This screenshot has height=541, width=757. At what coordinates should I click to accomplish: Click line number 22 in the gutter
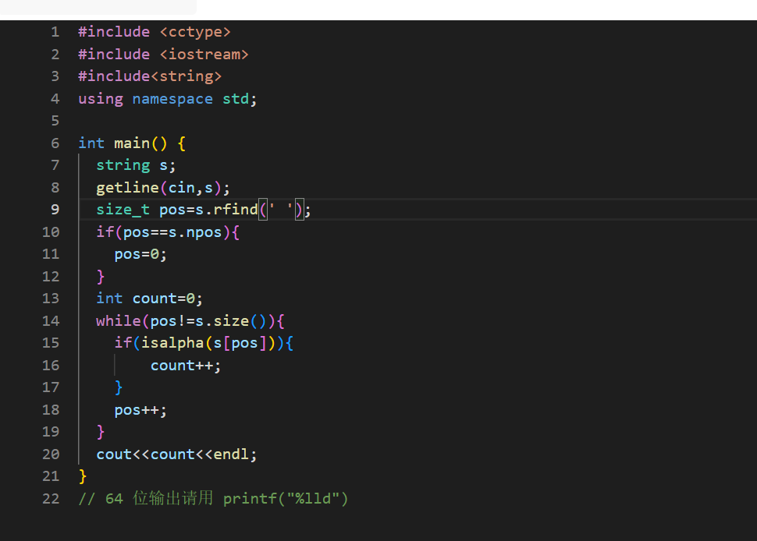pyautogui.click(x=51, y=499)
